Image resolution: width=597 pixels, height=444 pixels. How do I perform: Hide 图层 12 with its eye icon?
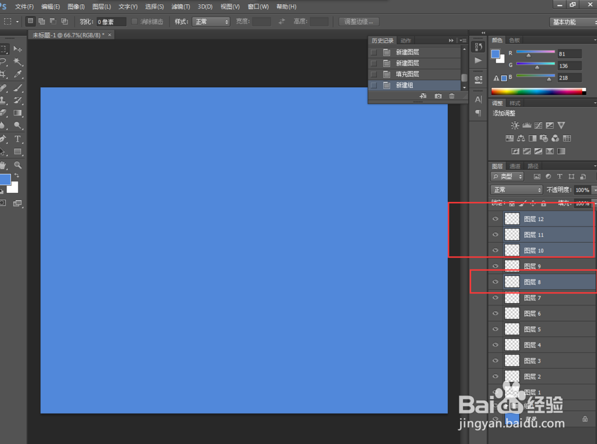[x=496, y=219]
